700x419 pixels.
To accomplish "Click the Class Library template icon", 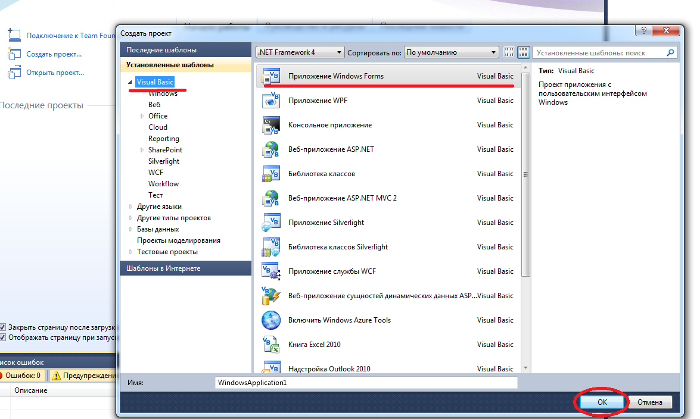I will [x=271, y=174].
